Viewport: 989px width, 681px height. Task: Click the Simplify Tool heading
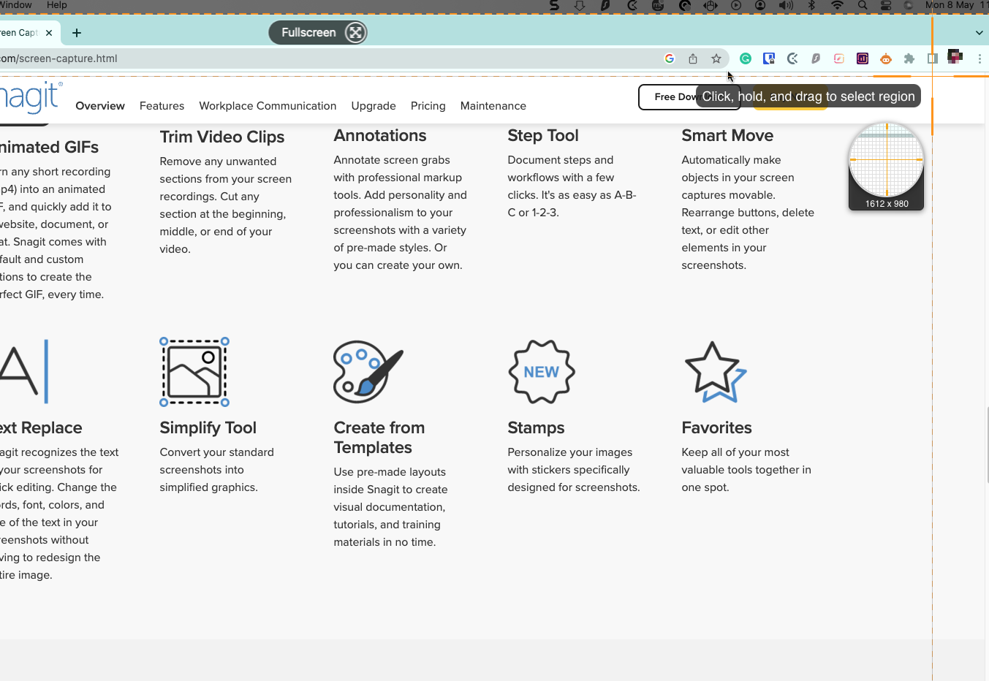208,428
